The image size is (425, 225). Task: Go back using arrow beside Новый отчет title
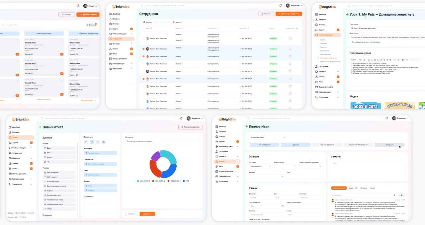pyautogui.click(x=41, y=127)
